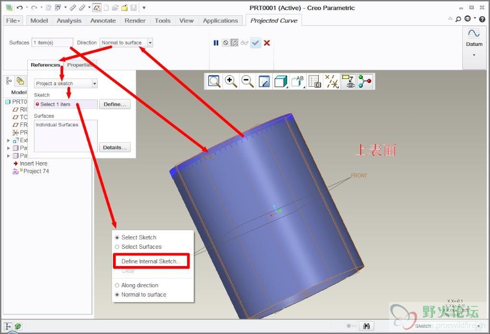Open the Display Style cube icon
490x334 pixels.
[x=280, y=81]
